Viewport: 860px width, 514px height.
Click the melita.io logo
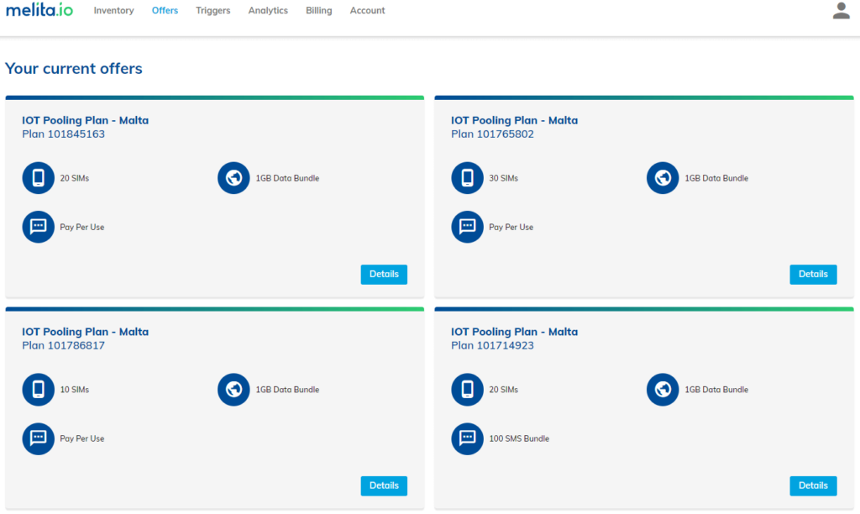pos(39,11)
